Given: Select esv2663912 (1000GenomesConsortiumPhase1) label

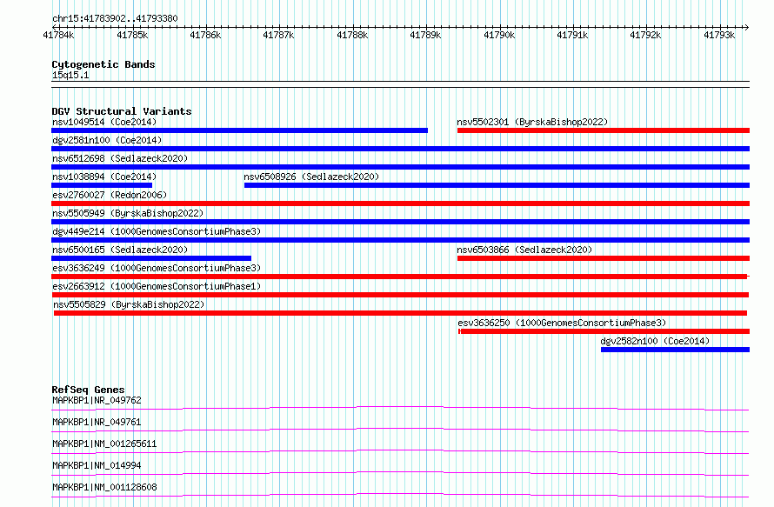Looking at the screenshot, I should click(x=157, y=286).
